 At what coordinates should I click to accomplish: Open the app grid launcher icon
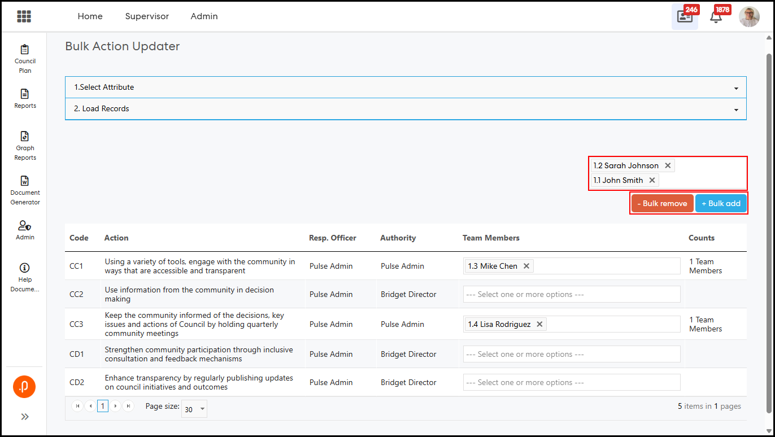pyautogui.click(x=24, y=16)
